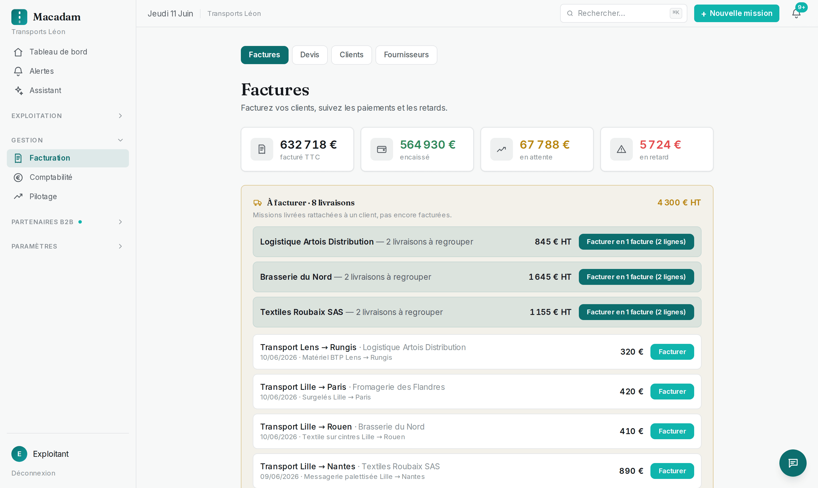
Task: Click the Jeudi 11 Juin date
Action: 170,14
